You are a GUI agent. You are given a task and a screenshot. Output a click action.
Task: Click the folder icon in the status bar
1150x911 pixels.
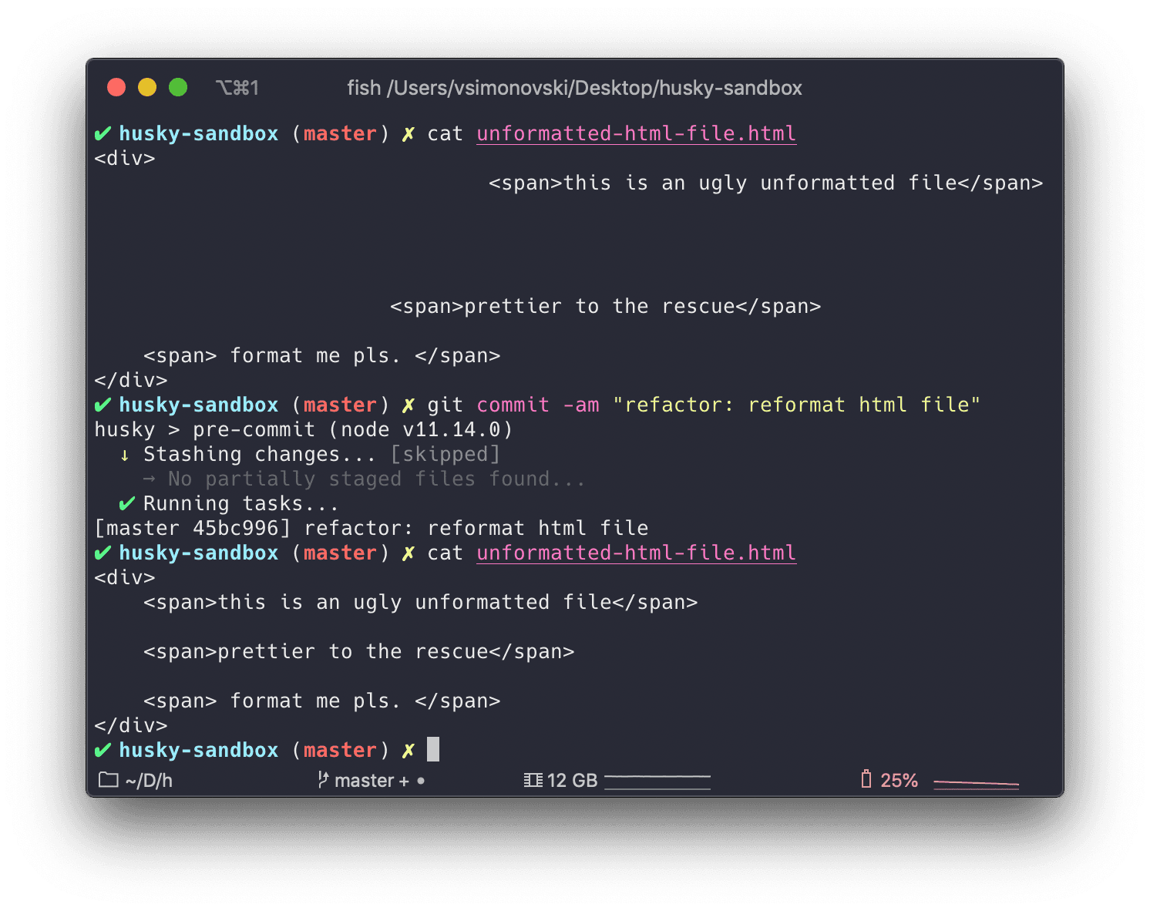pyautogui.click(x=107, y=780)
